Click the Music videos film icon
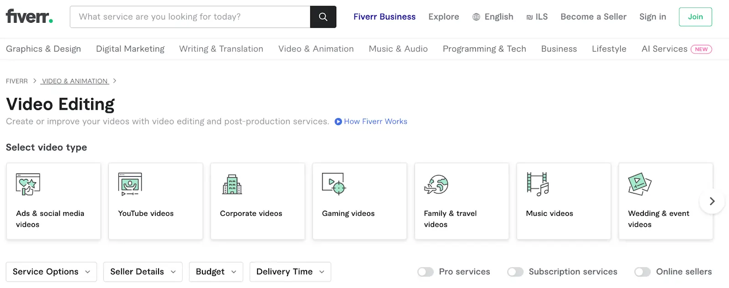Screen dimensions: 729x288 click(538, 184)
